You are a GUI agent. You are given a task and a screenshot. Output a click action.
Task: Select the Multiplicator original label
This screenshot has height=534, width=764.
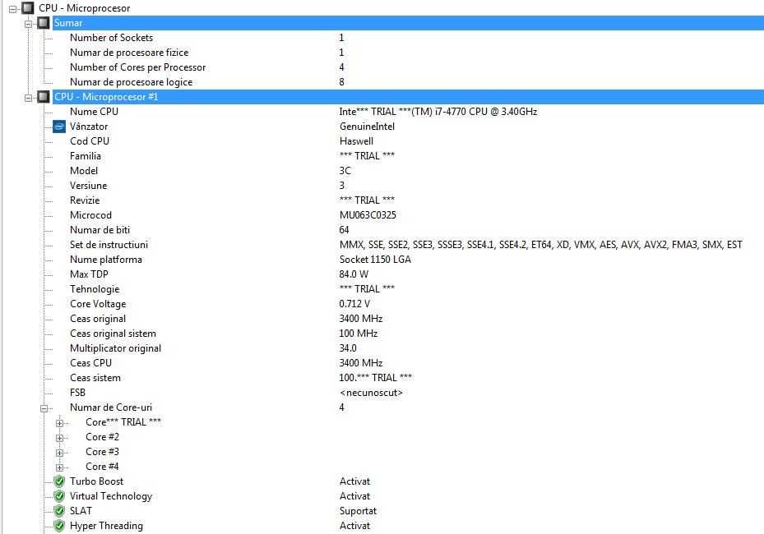pos(115,348)
